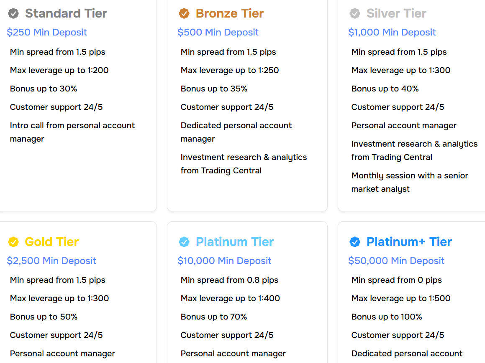Click the $1,000 Min Deposit label
This screenshot has height=363, width=485.
(392, 32)
